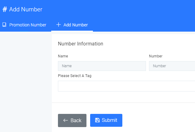Click the empty light gray sidebar area

[26, 82]
